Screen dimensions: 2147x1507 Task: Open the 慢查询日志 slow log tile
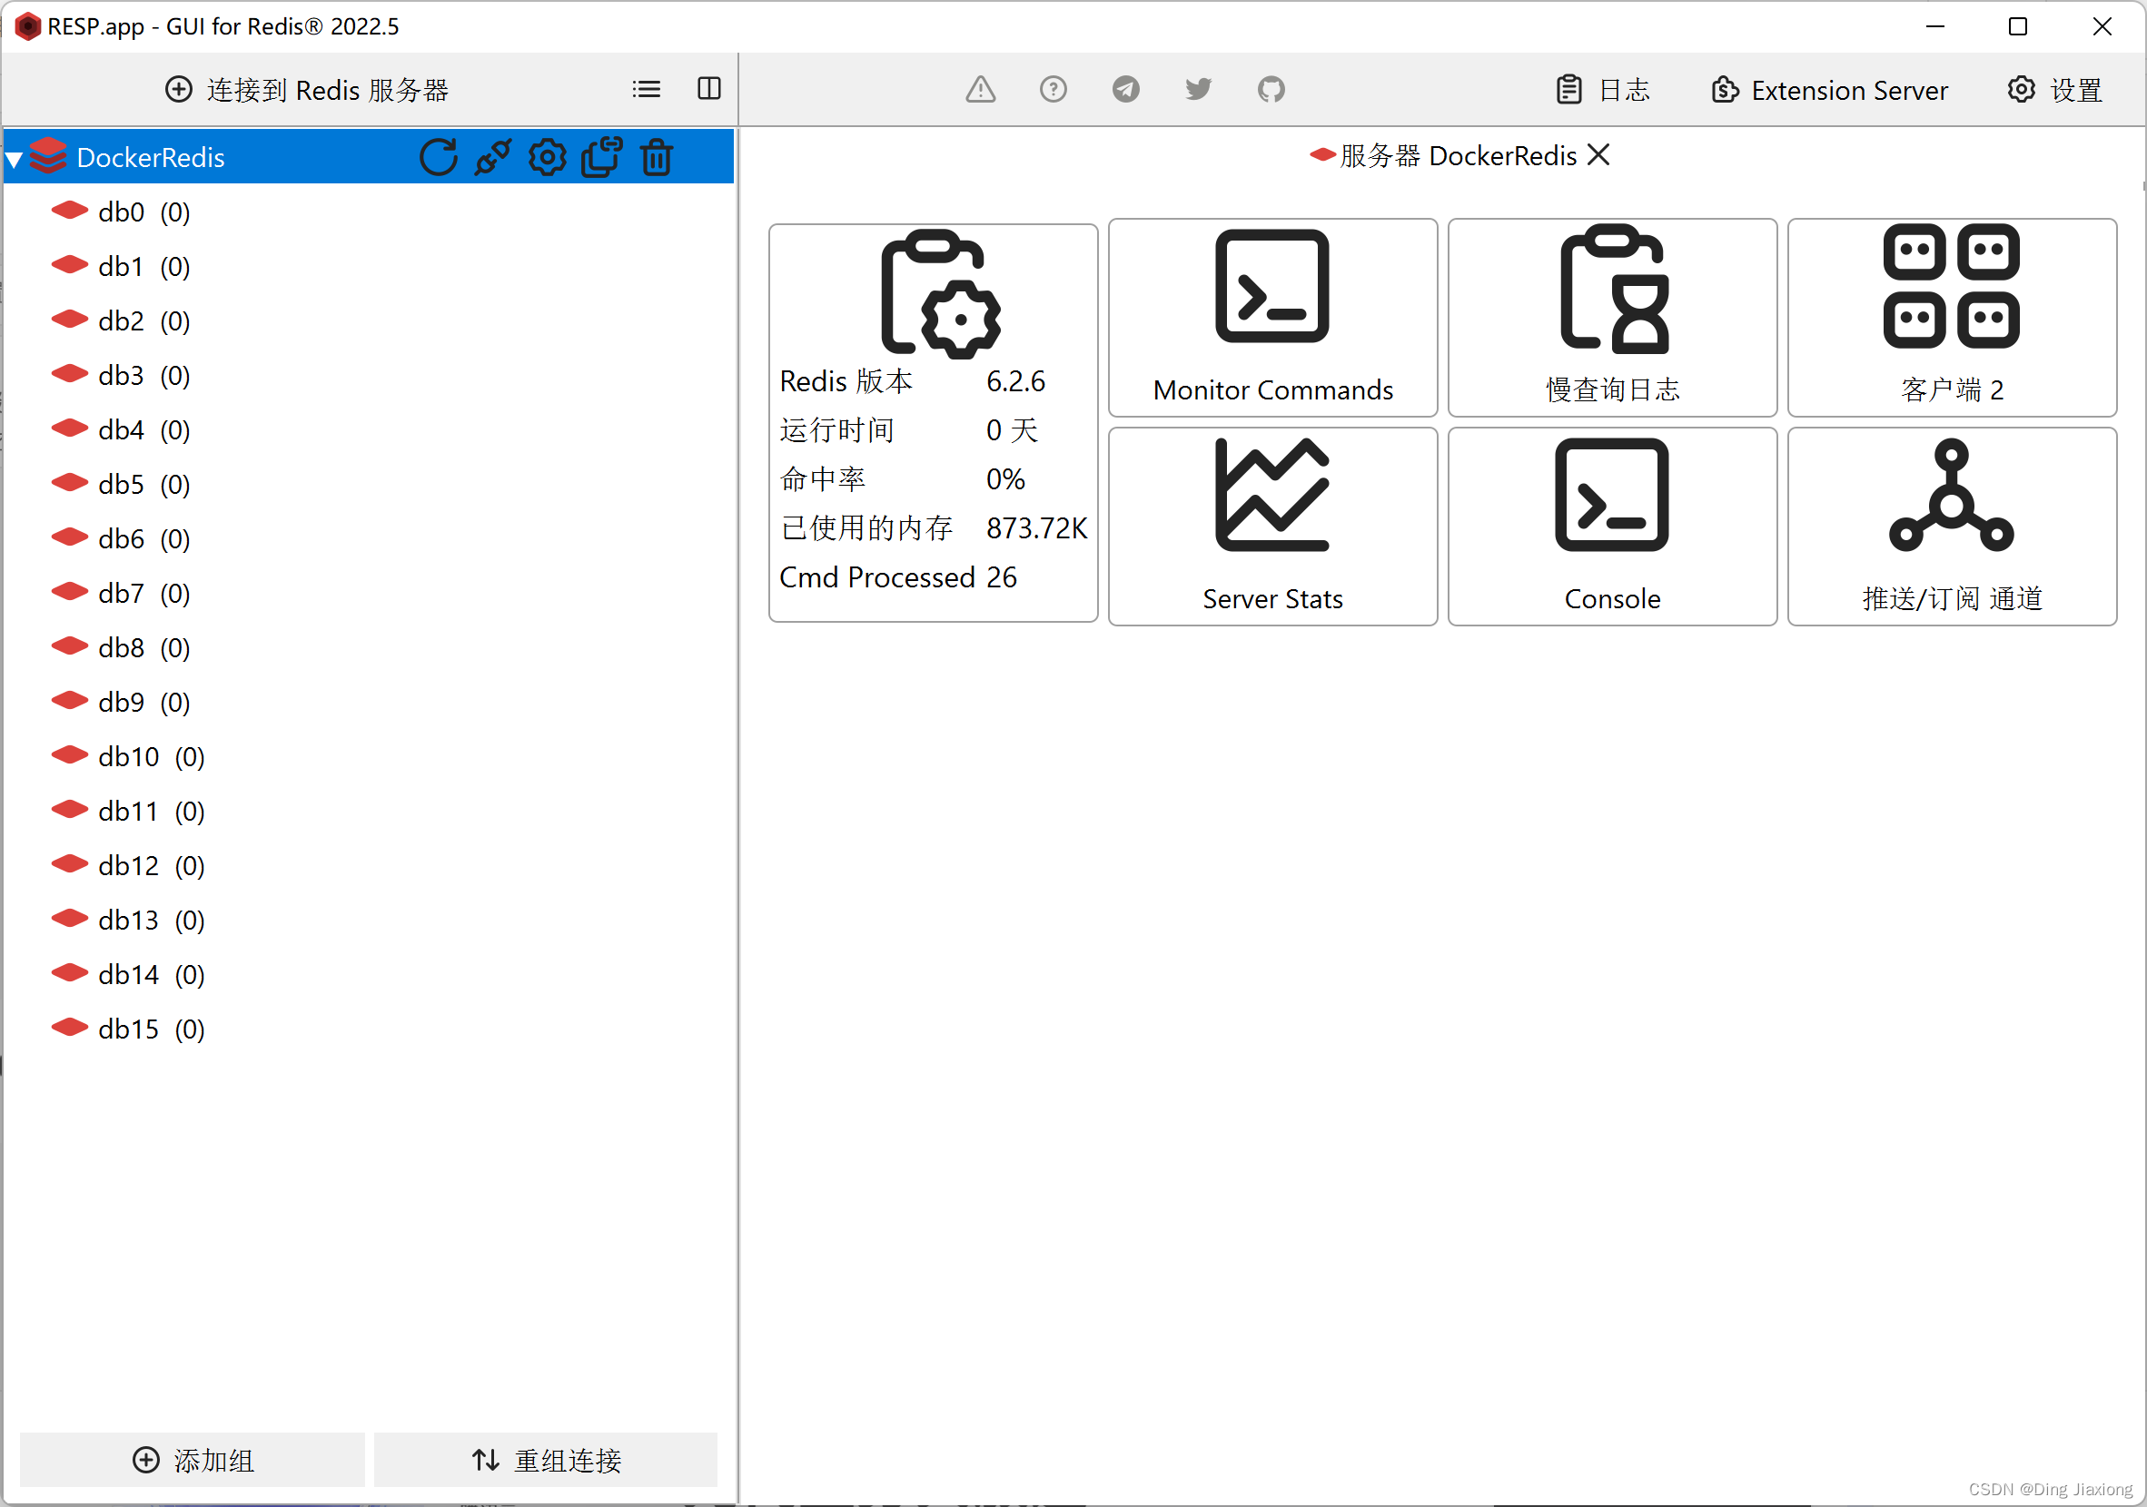tap(1612, 318)
